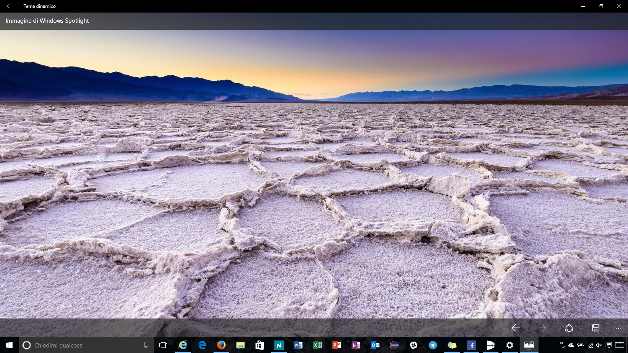Check the battery status tray icon

click(581, 345)
